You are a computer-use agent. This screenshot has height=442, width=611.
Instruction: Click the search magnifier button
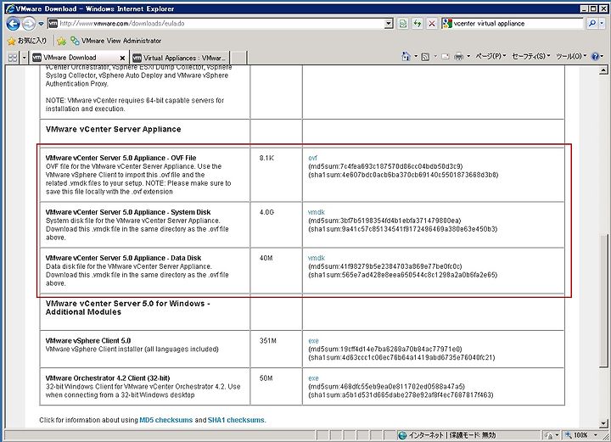(x=592, y=24)
